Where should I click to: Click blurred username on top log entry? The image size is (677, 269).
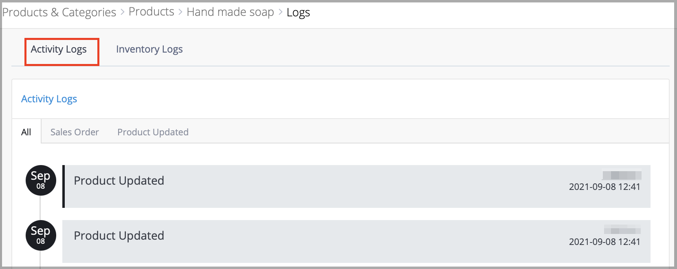tap(622, 175)
